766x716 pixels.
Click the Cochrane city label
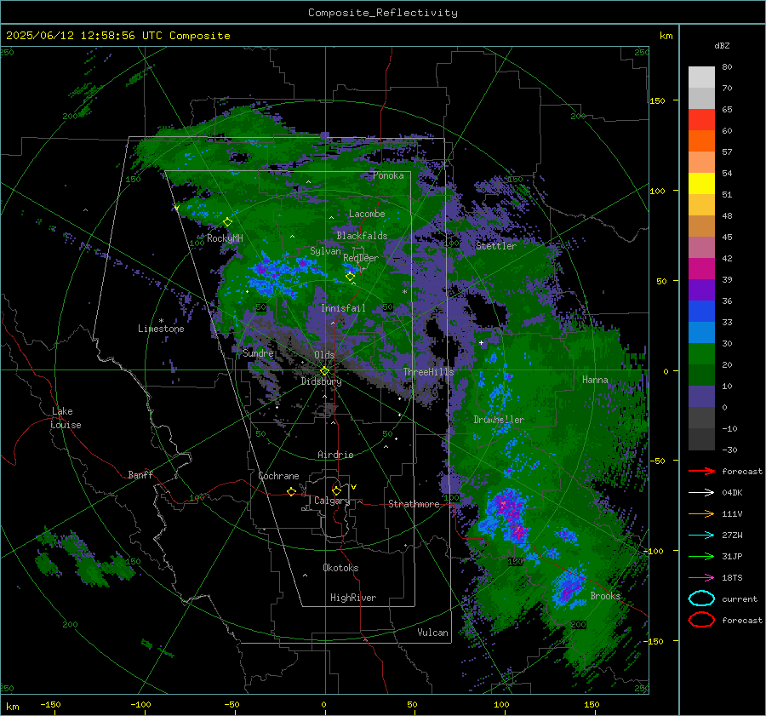(278, 476)
